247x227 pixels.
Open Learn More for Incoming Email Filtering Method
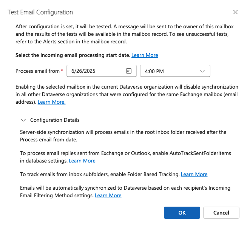[108, 195]
